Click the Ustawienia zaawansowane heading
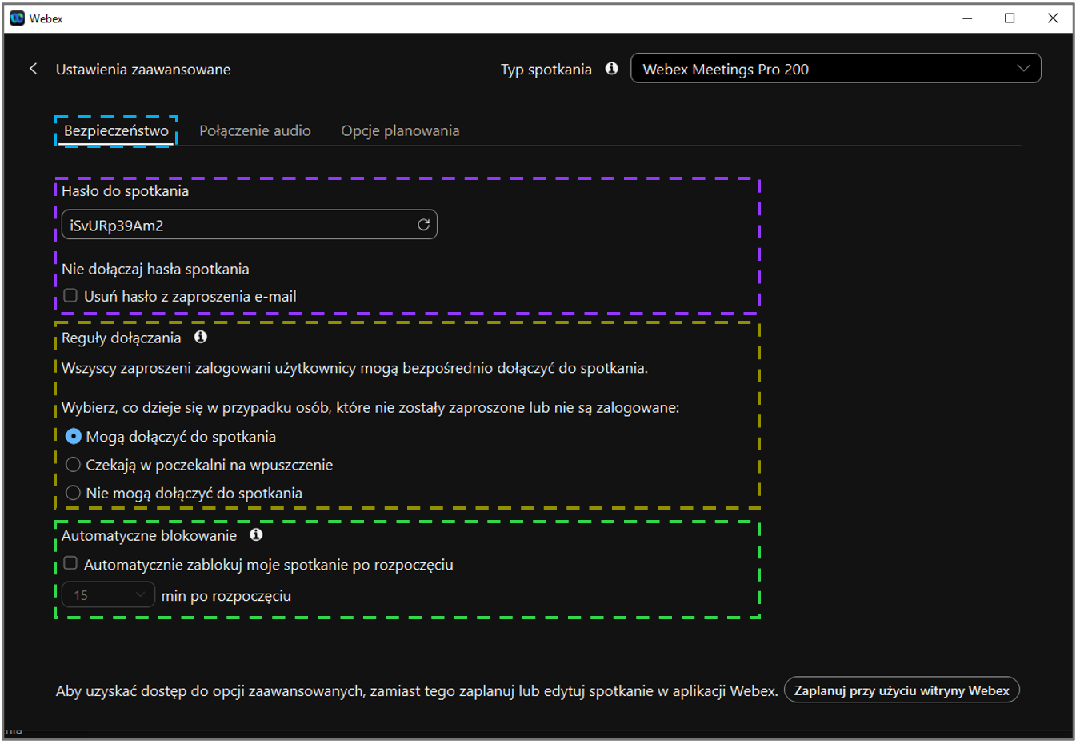This screenshot has height=744, width=1080. pyautogui.click(x=143, y=70)
